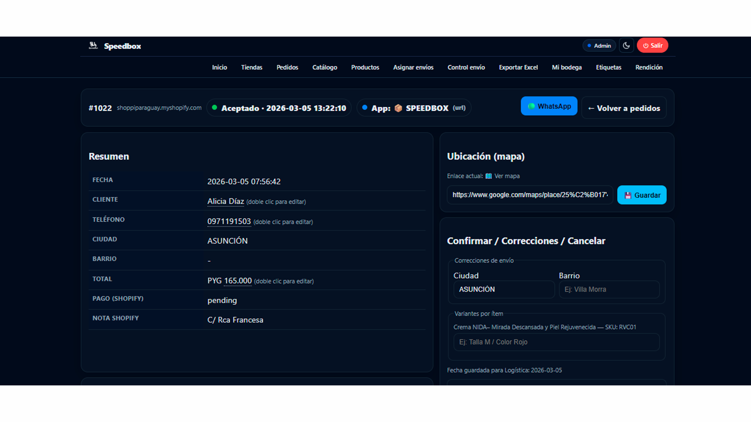751x422 pixels.
Task: Click the SPEEDBOX package icon
Action: [x=398, y=108]
